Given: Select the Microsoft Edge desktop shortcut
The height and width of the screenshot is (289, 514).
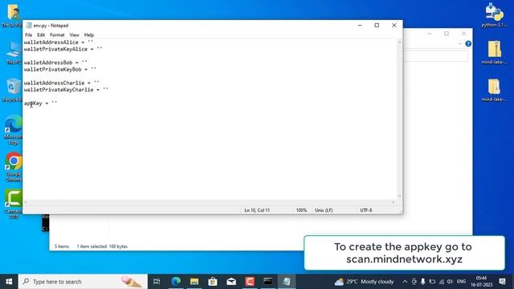Looking at the screenshot, I should click(x=13, y=130).
